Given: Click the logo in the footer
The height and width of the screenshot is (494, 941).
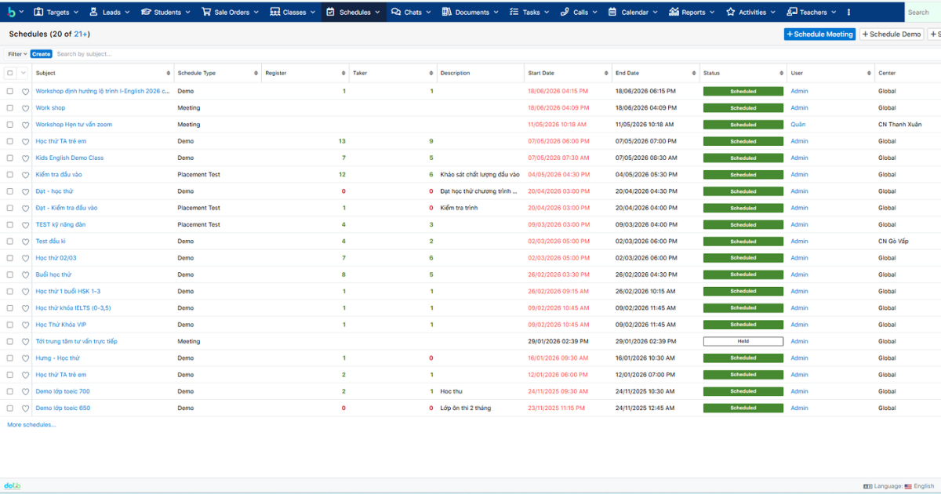Looking at the screenshot, I should [13, 486].
